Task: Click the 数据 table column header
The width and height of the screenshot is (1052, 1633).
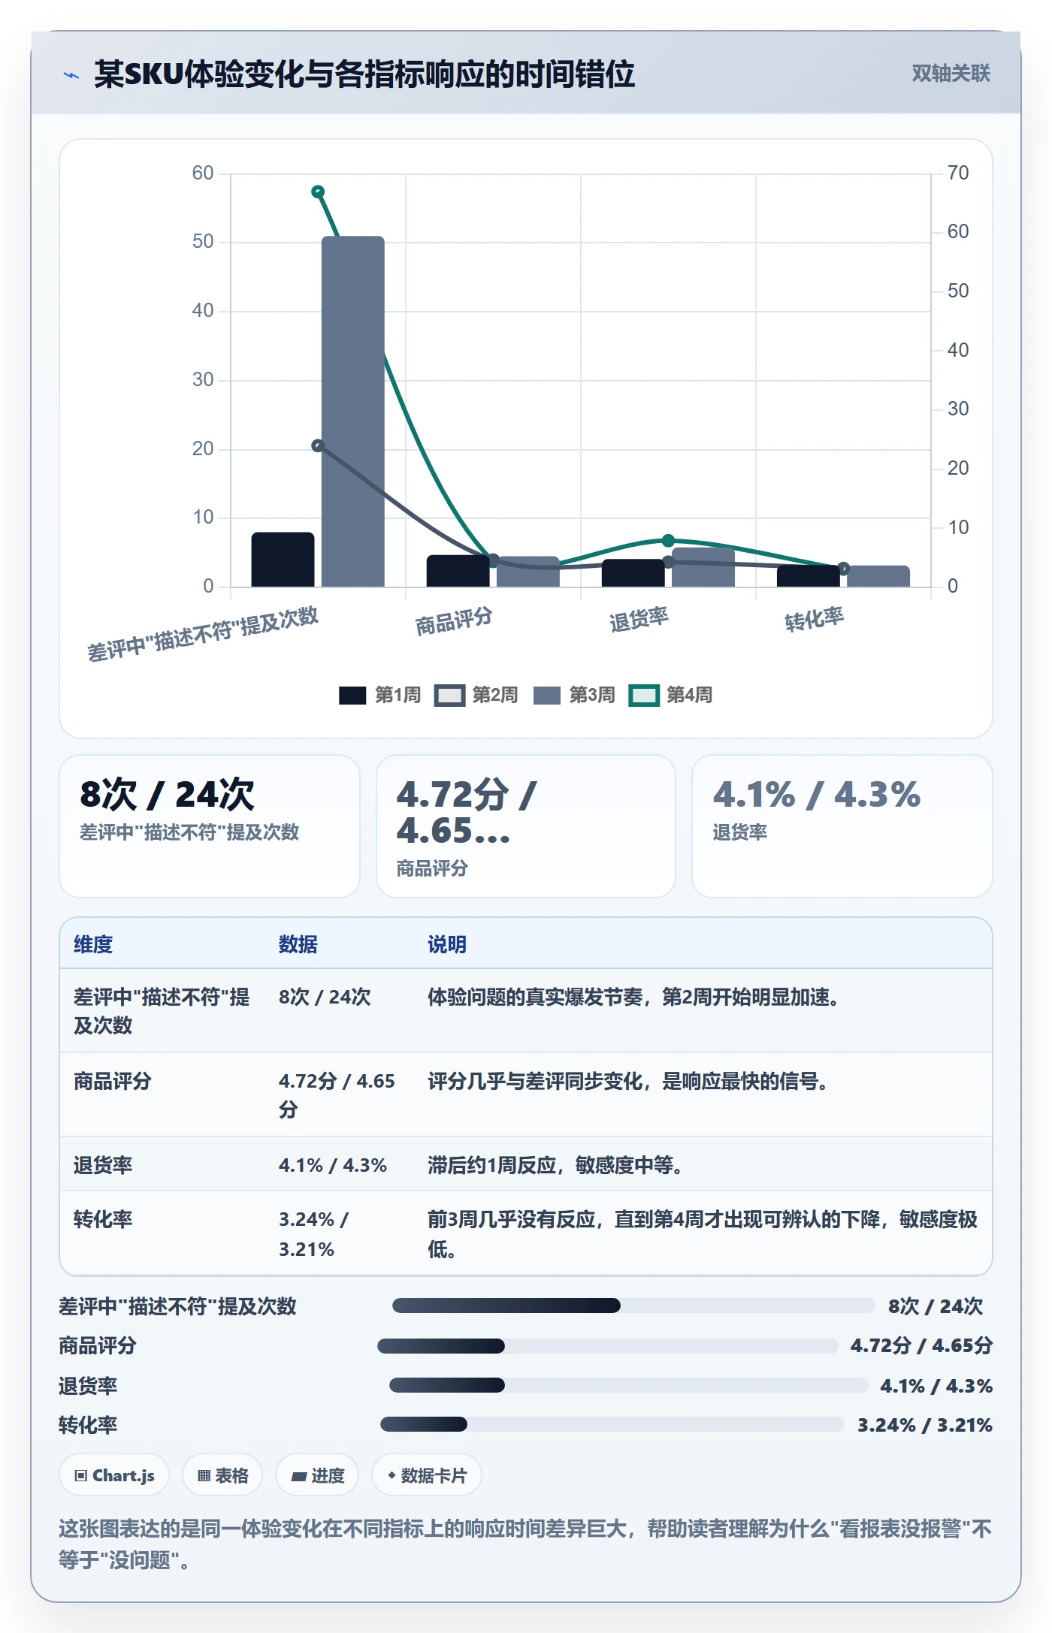Action: tap(298, 944)
